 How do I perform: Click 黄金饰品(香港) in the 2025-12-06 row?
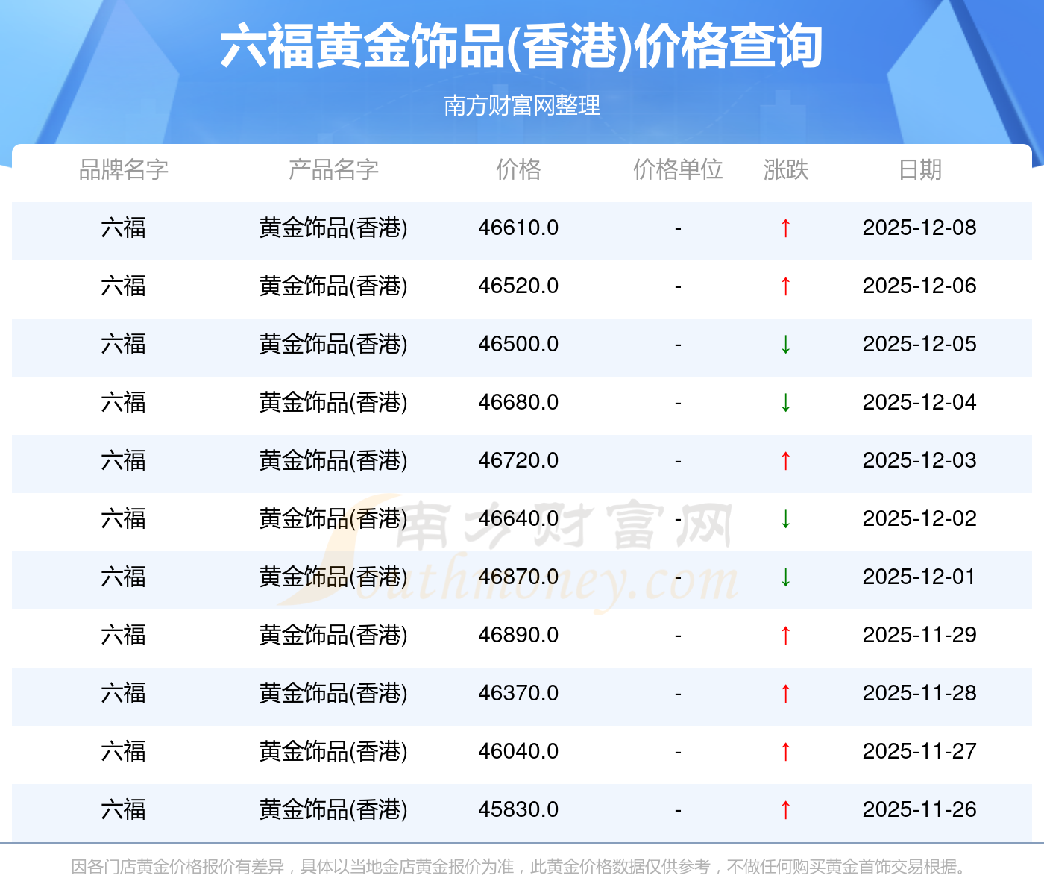click(333, 286)
